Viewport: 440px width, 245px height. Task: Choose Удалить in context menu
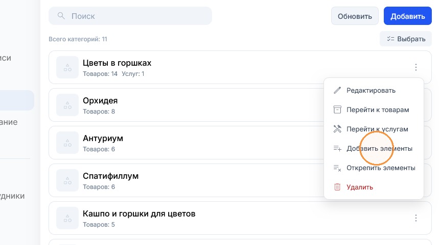pos(374,187)
